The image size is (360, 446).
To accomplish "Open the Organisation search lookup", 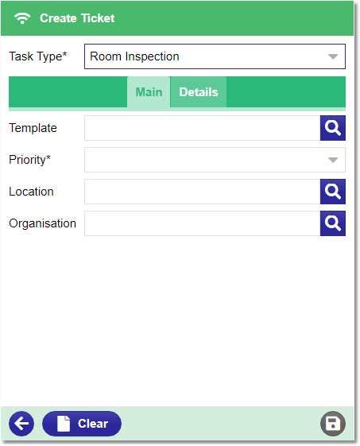I will pos(333,223).
